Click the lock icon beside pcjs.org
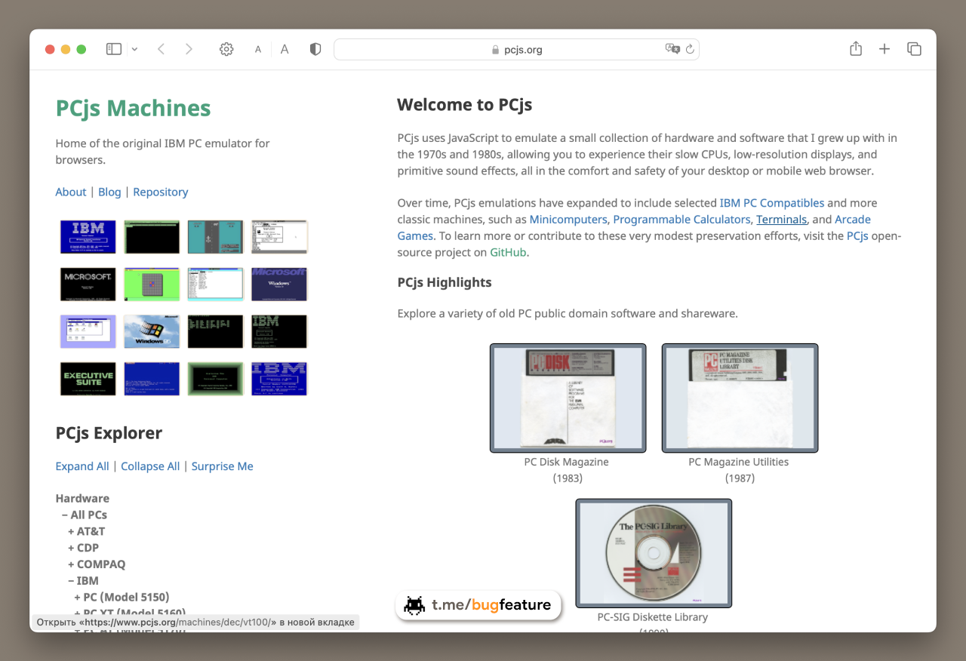The image size is (966, 661). click(496, 50)
